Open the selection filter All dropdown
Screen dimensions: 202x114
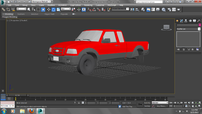[x=21, y=9]
